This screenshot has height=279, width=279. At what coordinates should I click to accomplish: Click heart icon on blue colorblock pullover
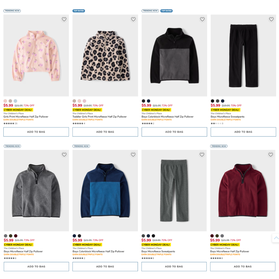click(x=133, y=155)
